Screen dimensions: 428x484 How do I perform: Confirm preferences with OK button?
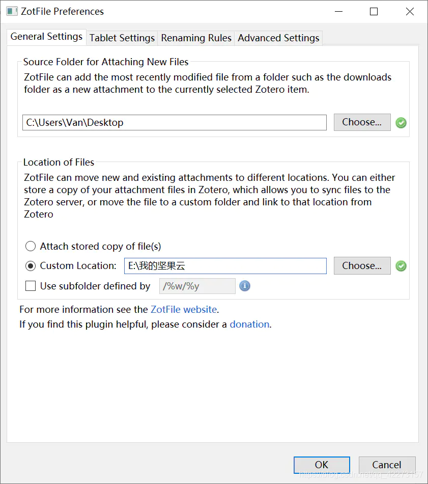coord(322,465)
